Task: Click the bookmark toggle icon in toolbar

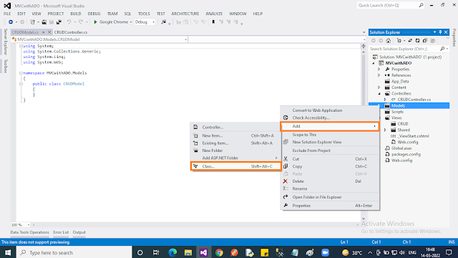Action: 213,22
